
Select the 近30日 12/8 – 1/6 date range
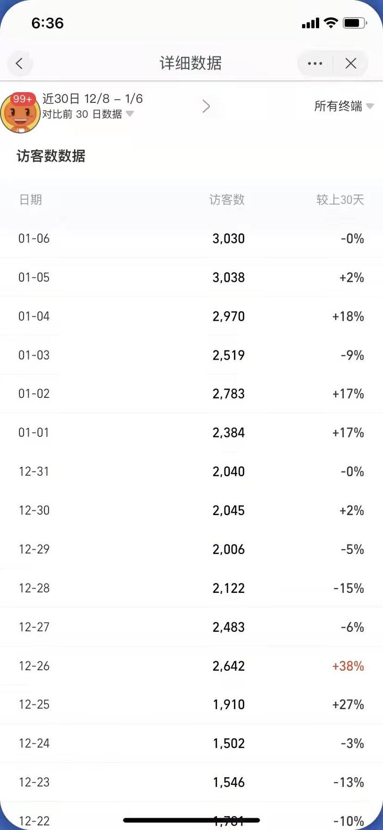coord(93,99)
